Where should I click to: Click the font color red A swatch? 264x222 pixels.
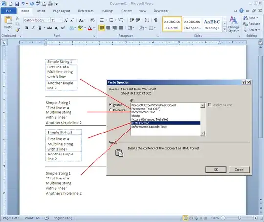click(90, 28)
